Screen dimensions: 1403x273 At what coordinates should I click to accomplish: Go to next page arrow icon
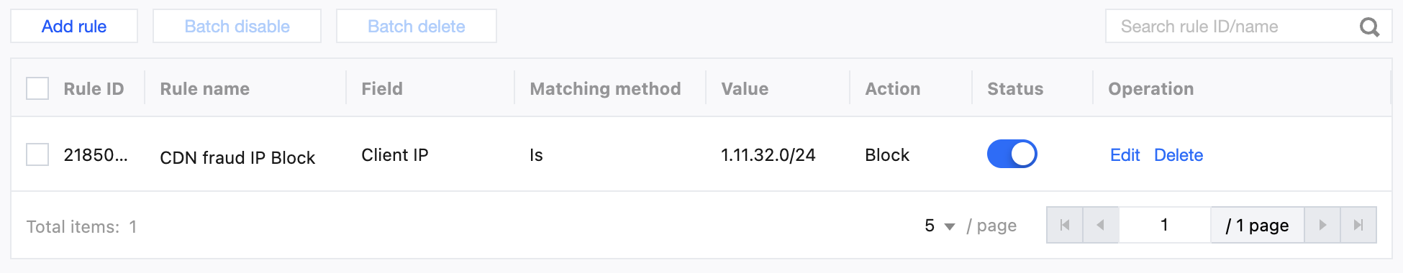click(1322, 225)
